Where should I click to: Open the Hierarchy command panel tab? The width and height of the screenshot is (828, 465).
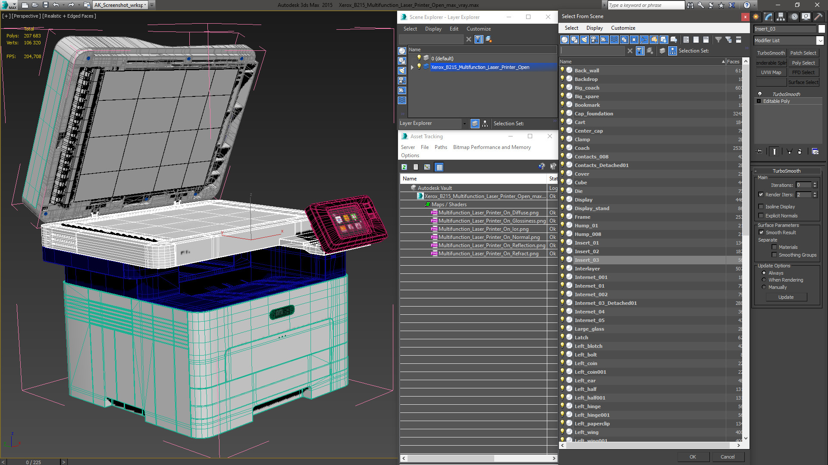click(x=781, y=17)
